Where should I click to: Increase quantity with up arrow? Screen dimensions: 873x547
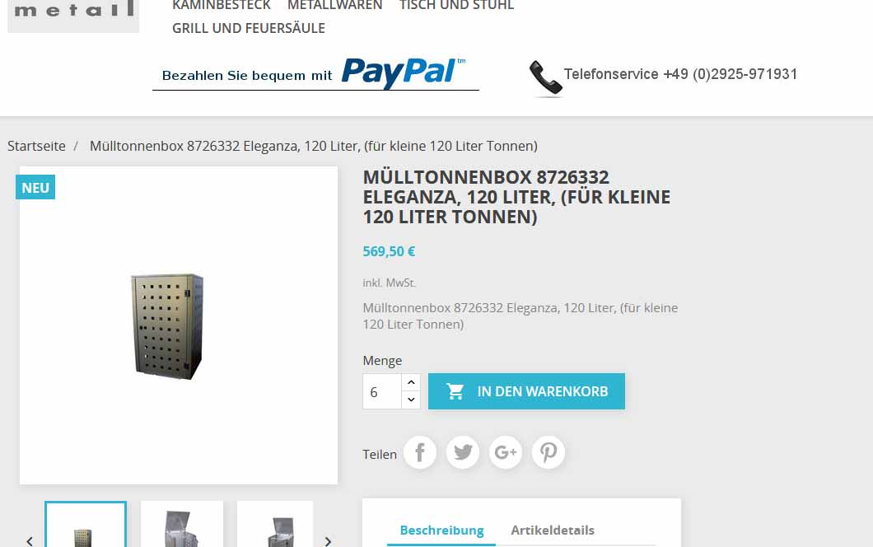click(411, 382)
